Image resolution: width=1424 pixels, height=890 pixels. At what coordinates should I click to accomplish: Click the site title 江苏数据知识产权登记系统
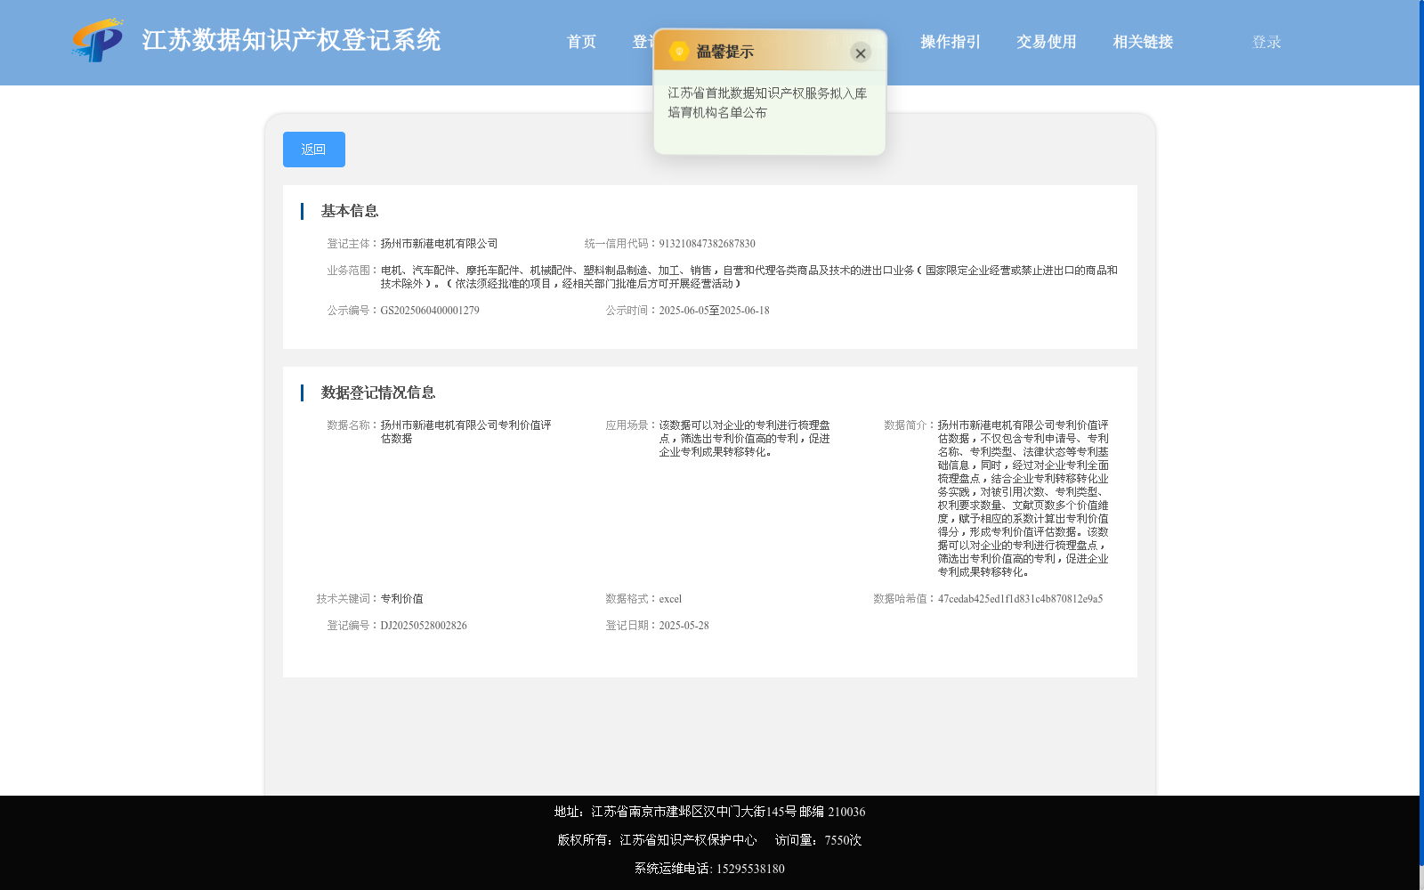pos(291,40)
